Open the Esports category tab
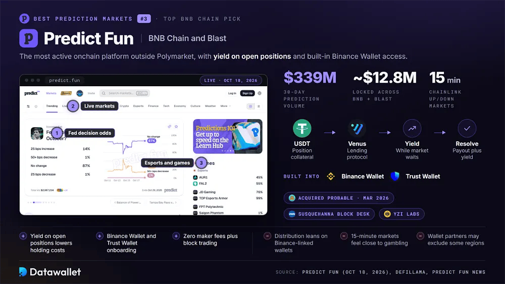The image size is (505, 284). pos(138,106)
